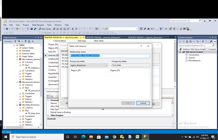Click the Object Explorer vertical scrollbar

click(41, 77)
